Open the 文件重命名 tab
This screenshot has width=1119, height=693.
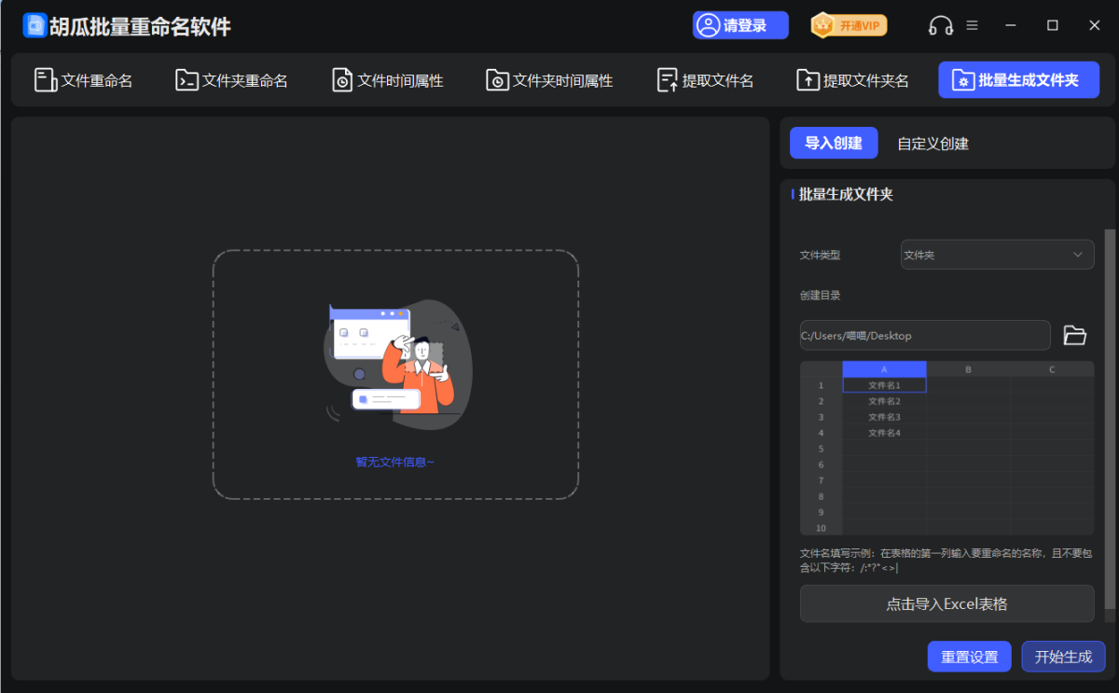pos(83,80)
